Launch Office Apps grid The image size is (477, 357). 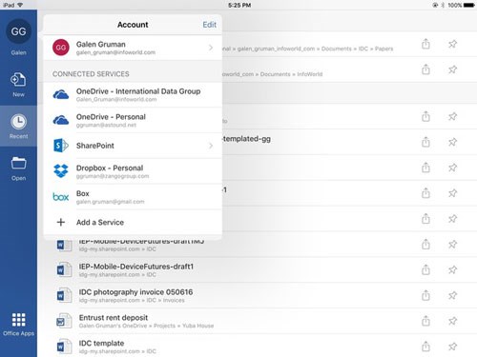click(x=18, y=325)
